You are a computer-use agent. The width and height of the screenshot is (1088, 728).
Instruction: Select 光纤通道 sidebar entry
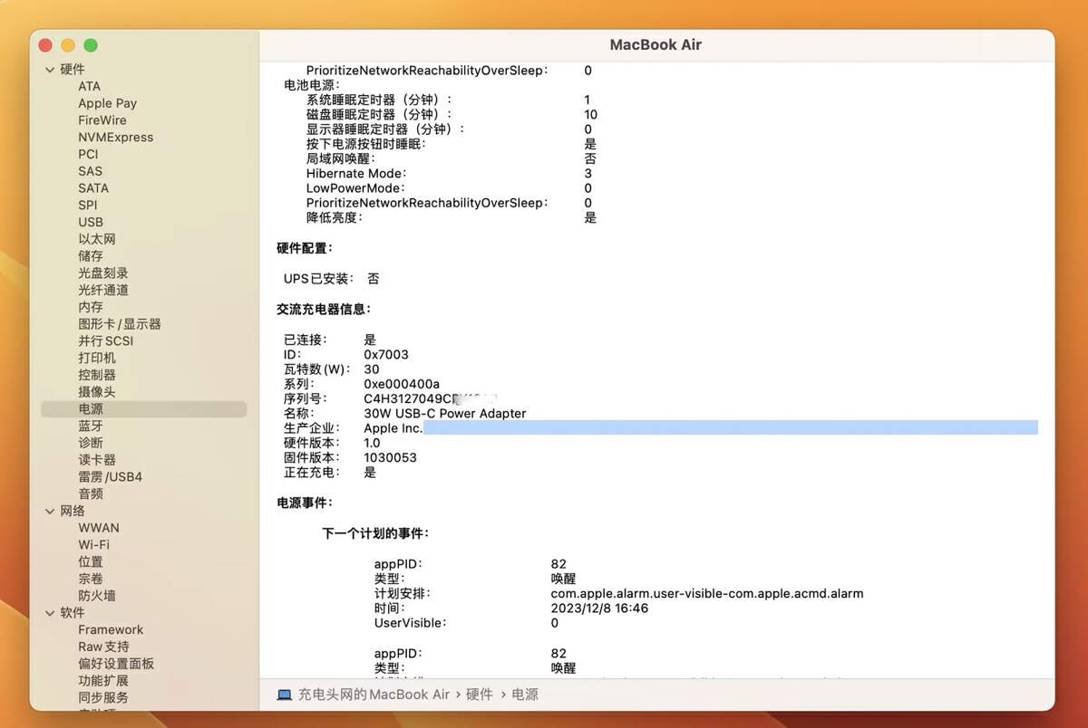103,290
